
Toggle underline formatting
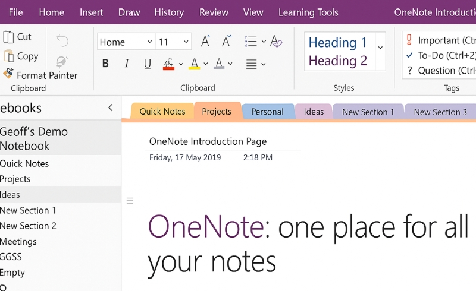pos(148,64)
